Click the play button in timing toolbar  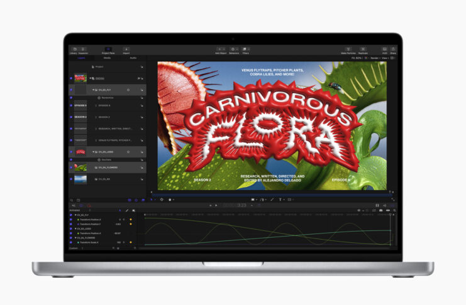click(x=216, y=205)
